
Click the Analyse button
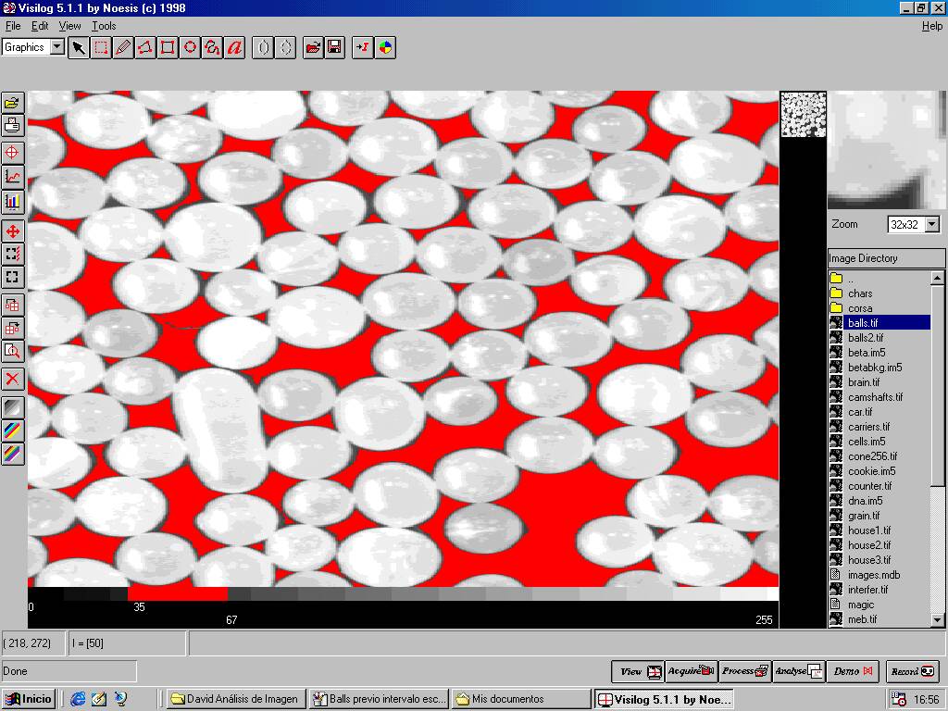pos(798,671)
